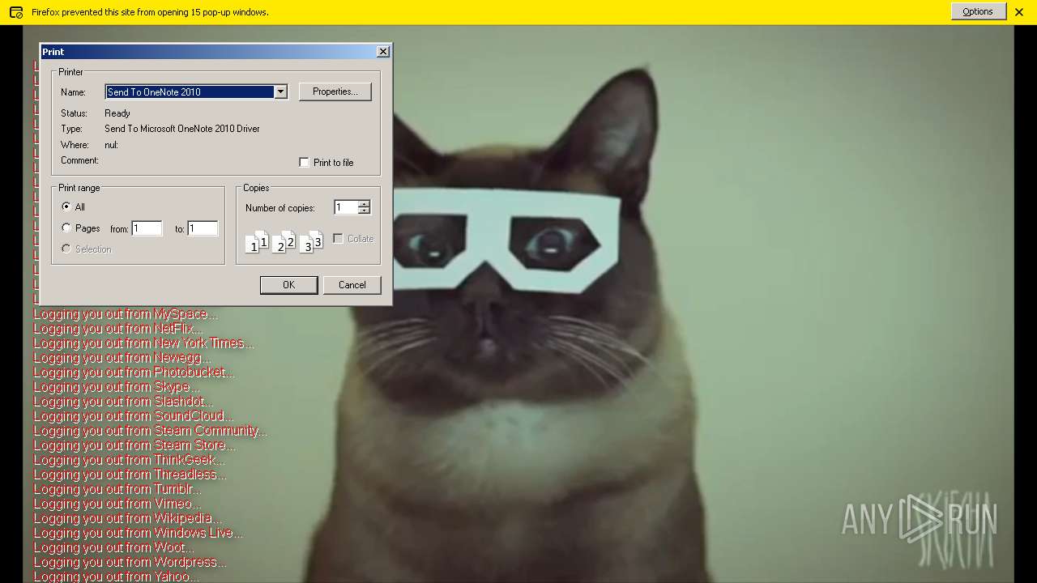Viewport: 1037px width, 583px height.
Task: Click the printer Properties button
Action: (335, 91)
